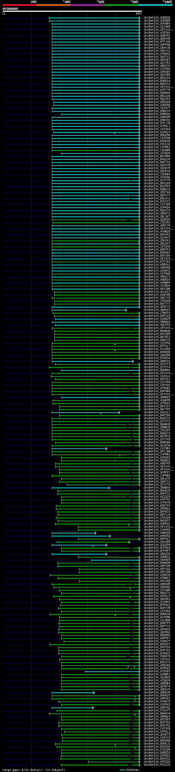Screen dimensions: 175x772
Task: Select the UniRef100_B6TQ95 label
Action: click(157, 334)
